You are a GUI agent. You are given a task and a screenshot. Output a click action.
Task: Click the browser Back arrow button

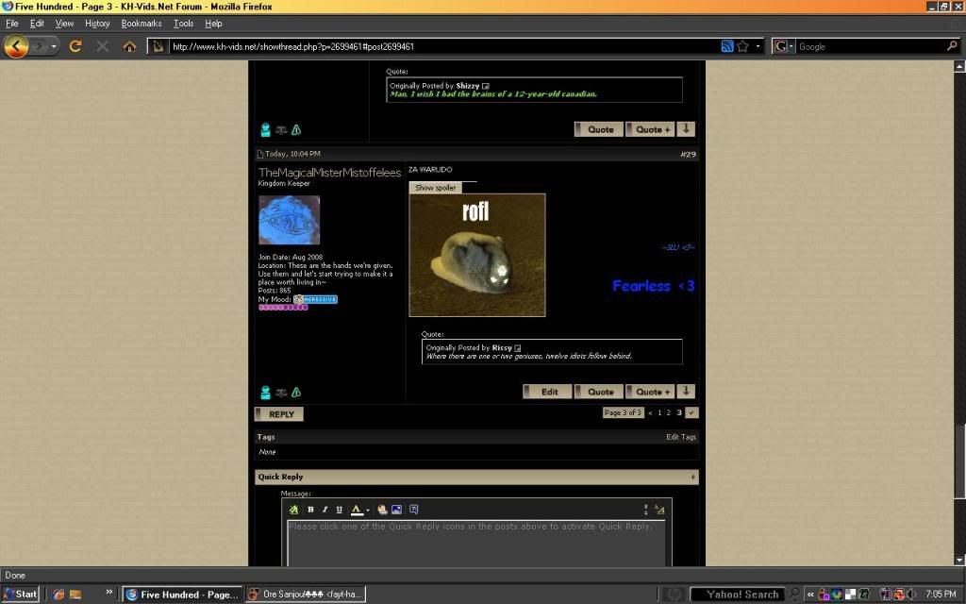[16, 45]
